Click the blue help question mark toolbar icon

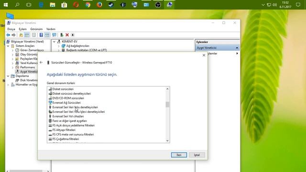[41, 35]
